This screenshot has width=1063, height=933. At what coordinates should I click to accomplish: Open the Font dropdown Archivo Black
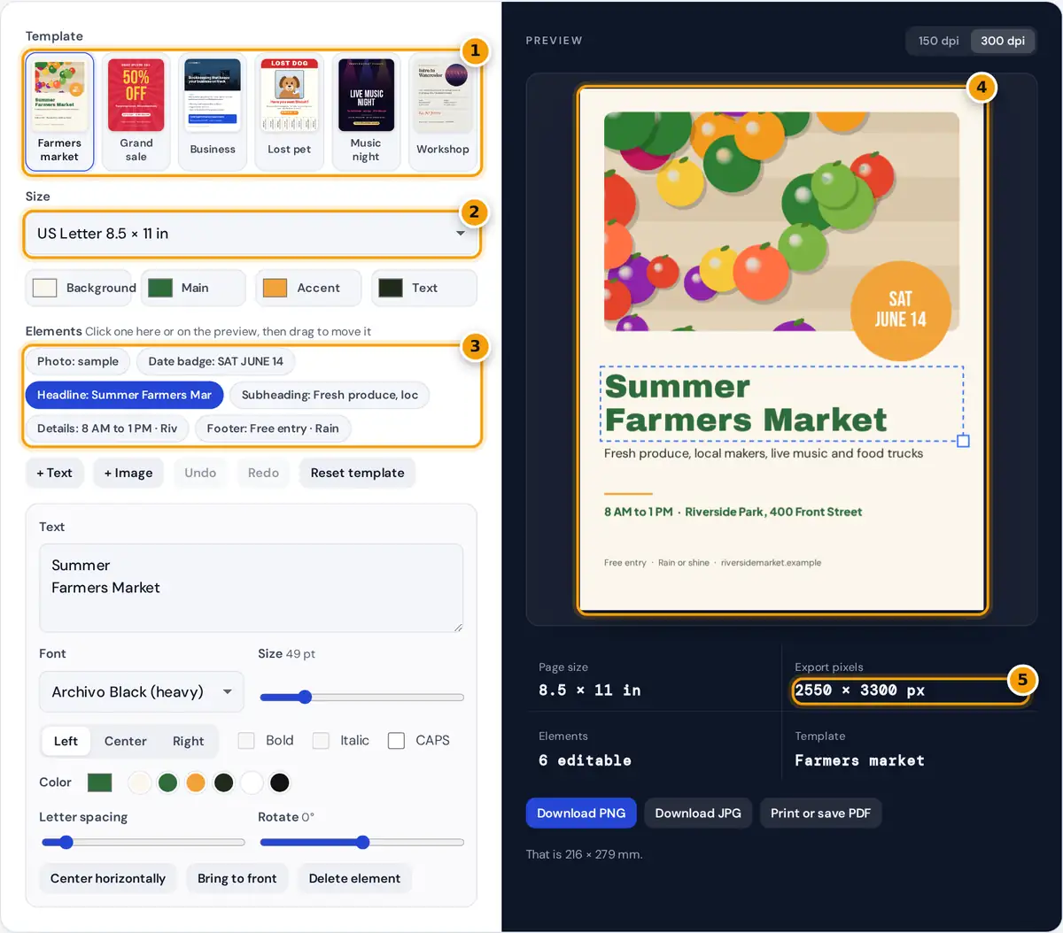[142, 692]
